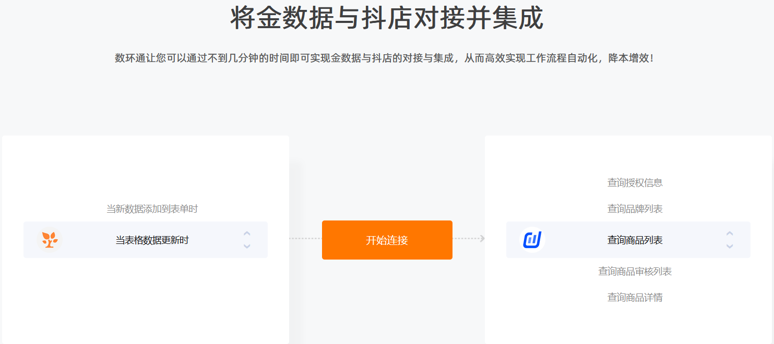This screenshot has height=344, width=774.
Task: Click the dotted arrow pointing to 抖店 card
Action: [469, 238]
